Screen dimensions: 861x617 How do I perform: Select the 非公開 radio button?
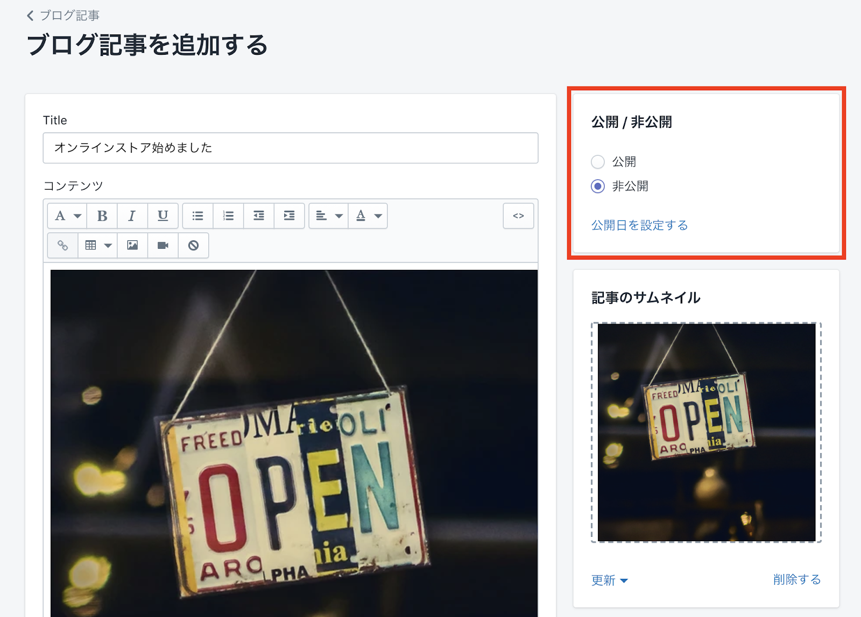597,186
